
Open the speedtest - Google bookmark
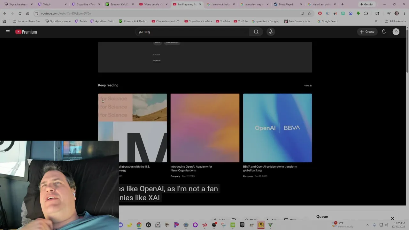tap(266, 21)
